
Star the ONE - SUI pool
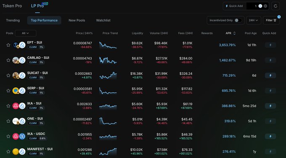pos(8,121)
